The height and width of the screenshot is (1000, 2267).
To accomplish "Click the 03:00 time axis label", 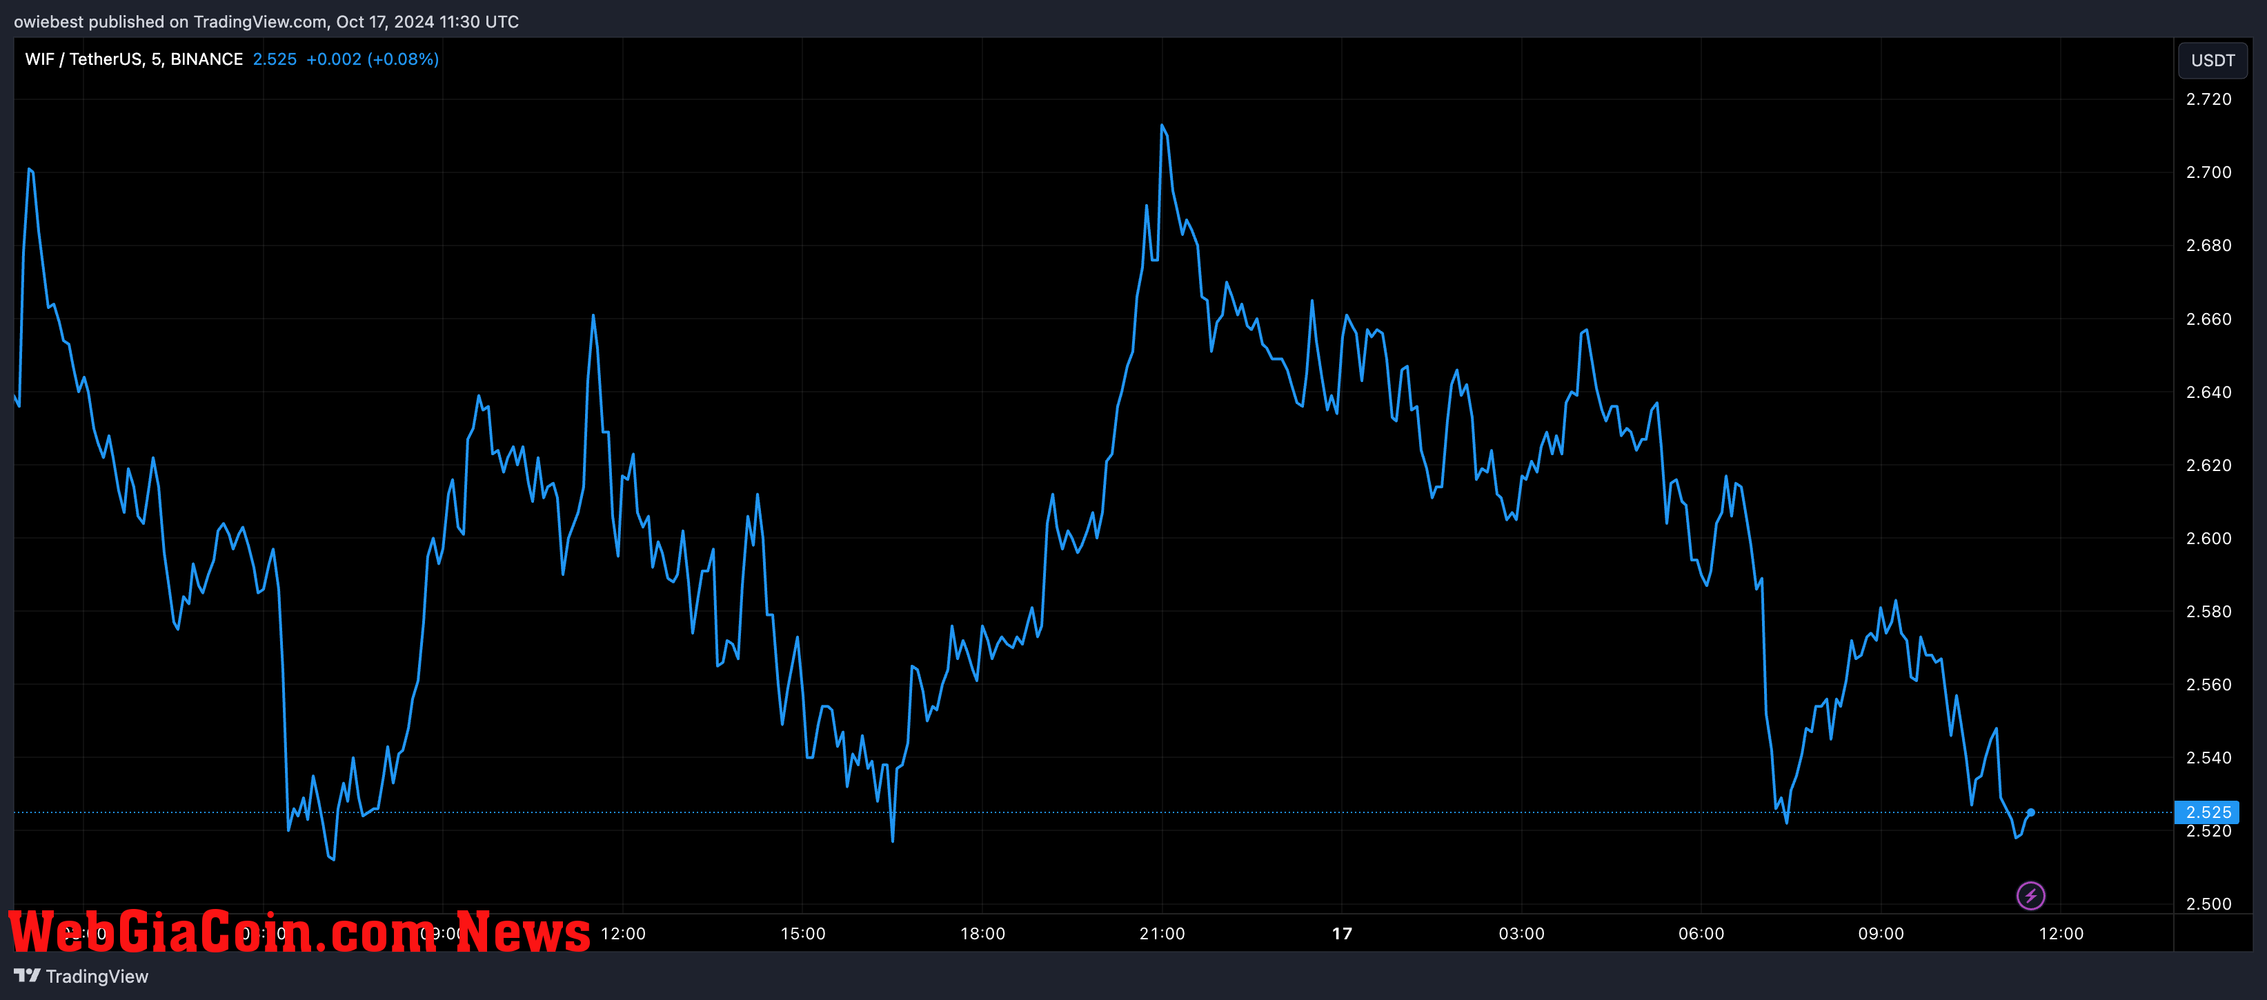I will (x=1522, y=933).
